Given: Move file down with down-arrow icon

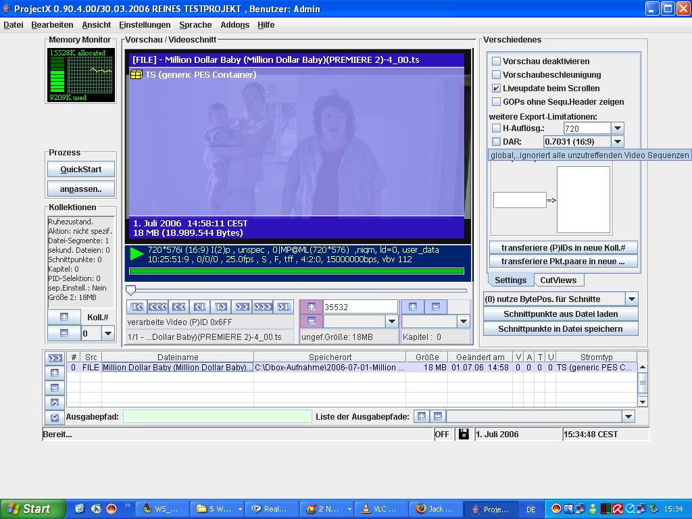Looking at the screenshot, I should 55,417.
